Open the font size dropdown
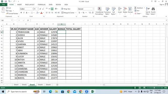Image resolution: width=168 pixels, height=94 pixels. point(38,9)
